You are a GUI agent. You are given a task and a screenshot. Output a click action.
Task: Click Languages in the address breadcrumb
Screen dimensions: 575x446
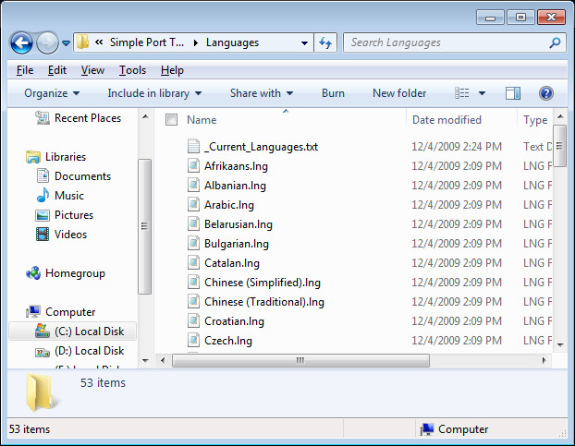pyautogui.click(x=232, y=42)
